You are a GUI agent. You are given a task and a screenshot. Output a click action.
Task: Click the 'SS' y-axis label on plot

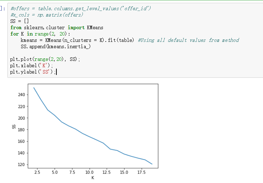[14, 127]
